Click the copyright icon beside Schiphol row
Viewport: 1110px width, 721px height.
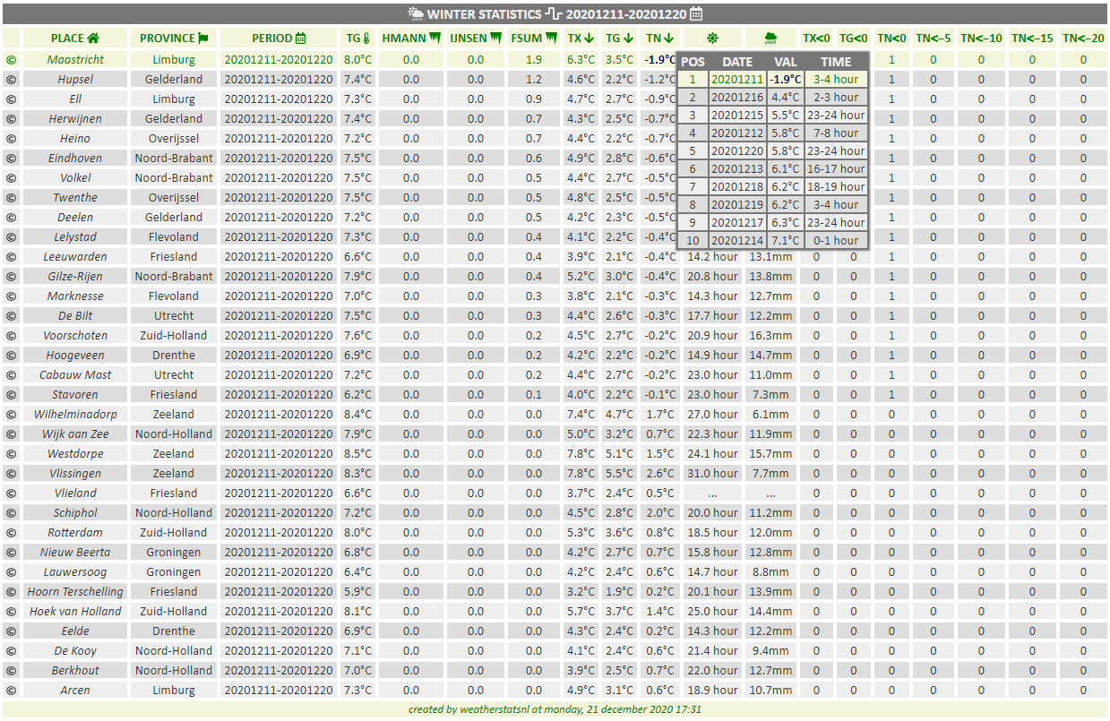tap(11, 513)
